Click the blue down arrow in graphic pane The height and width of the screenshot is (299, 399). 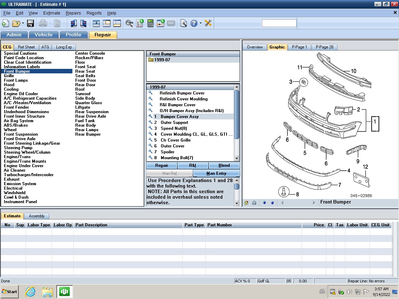point(264,203)
